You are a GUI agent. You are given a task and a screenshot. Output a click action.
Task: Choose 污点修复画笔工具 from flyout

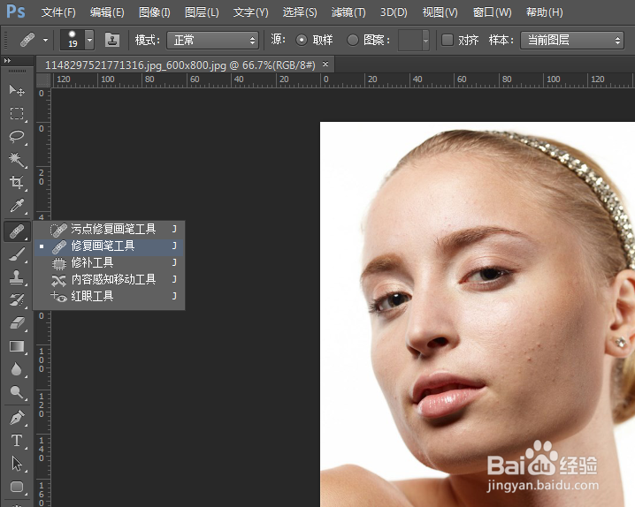(x=109, y=230)
